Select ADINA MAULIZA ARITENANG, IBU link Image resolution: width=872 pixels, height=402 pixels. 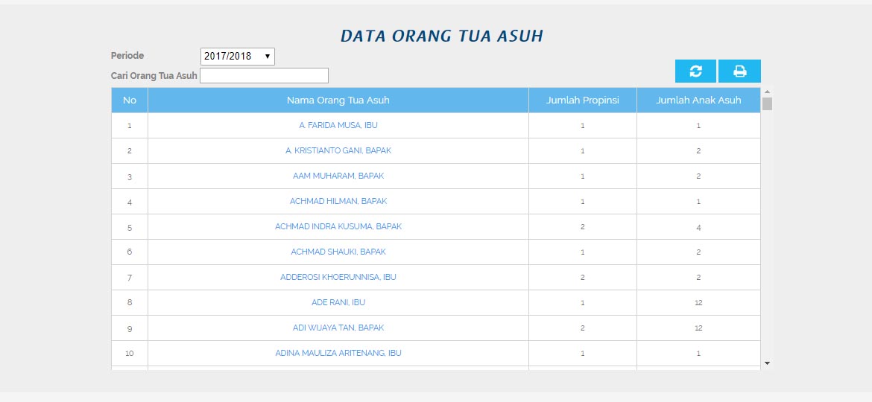(338, 354)
